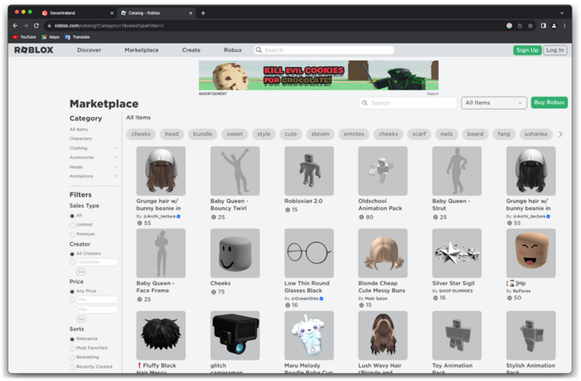Viewport: 581px width, 381px height.
Task: Open Chrome three-dot menu
Action: (564, 25)
